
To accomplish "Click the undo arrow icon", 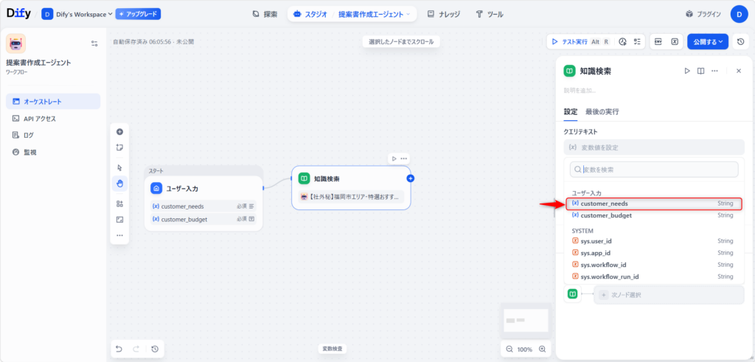I will (119, 349).
